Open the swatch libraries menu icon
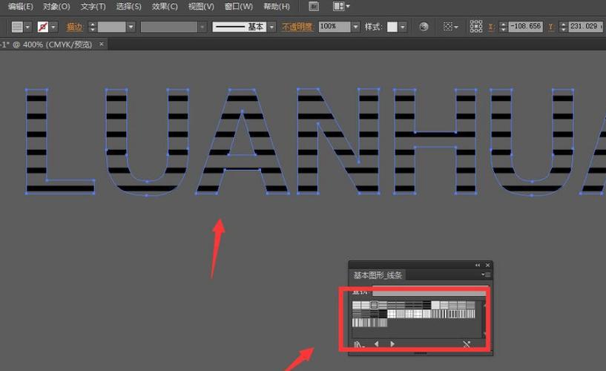The image size is (606, 371). point(359,344)
